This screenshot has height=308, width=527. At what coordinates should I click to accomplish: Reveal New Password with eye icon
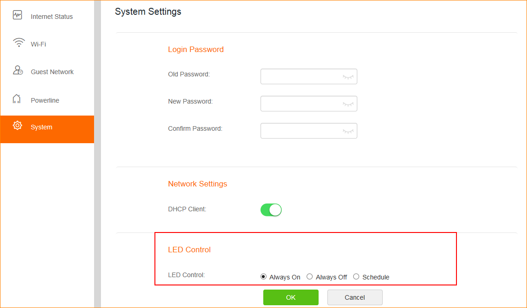pyautogui.click(x=348, y=104)
